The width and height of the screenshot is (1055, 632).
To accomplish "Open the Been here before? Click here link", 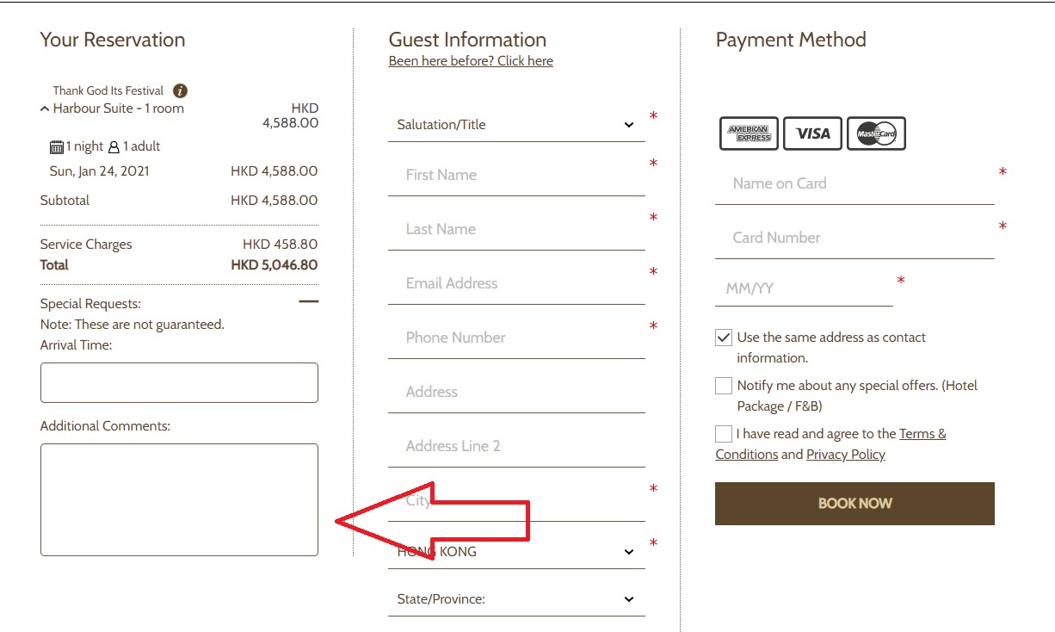I will point(471,61).
